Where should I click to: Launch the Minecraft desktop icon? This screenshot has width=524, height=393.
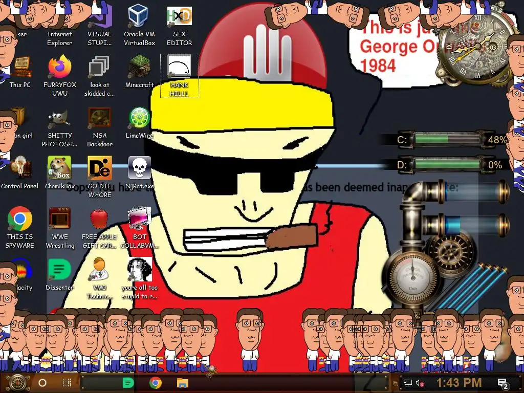139,72
